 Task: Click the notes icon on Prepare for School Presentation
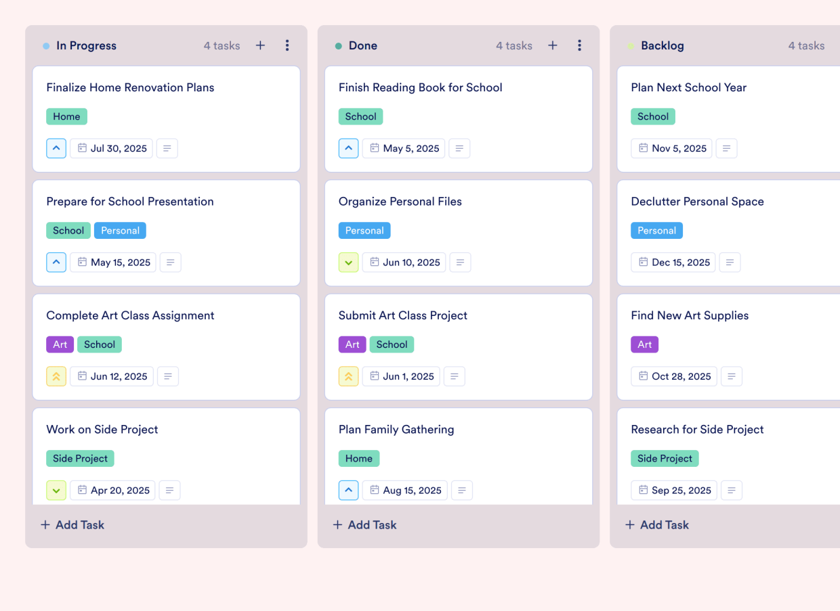(x=170, y=262)
